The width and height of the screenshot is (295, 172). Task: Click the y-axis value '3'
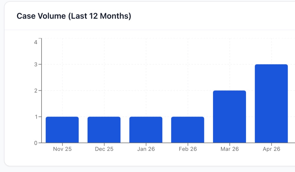36,64
